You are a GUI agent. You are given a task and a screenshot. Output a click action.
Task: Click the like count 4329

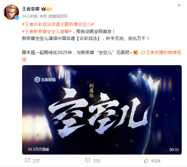point(156,161)
